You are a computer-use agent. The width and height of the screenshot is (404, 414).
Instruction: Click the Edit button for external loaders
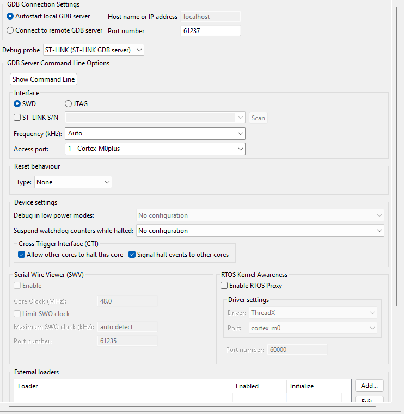coord(369,401)
